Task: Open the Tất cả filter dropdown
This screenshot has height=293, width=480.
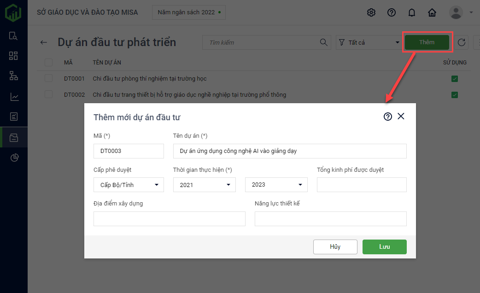Action: coord(369,43)
